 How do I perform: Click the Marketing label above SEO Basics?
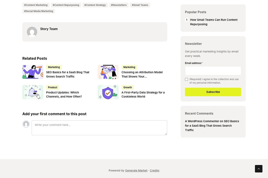(x=54, y=67)
